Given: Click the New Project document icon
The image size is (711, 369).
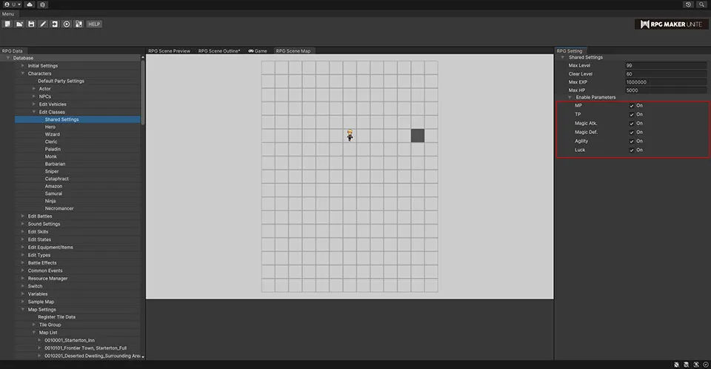Looking at the screenshot, I should 7,24.
